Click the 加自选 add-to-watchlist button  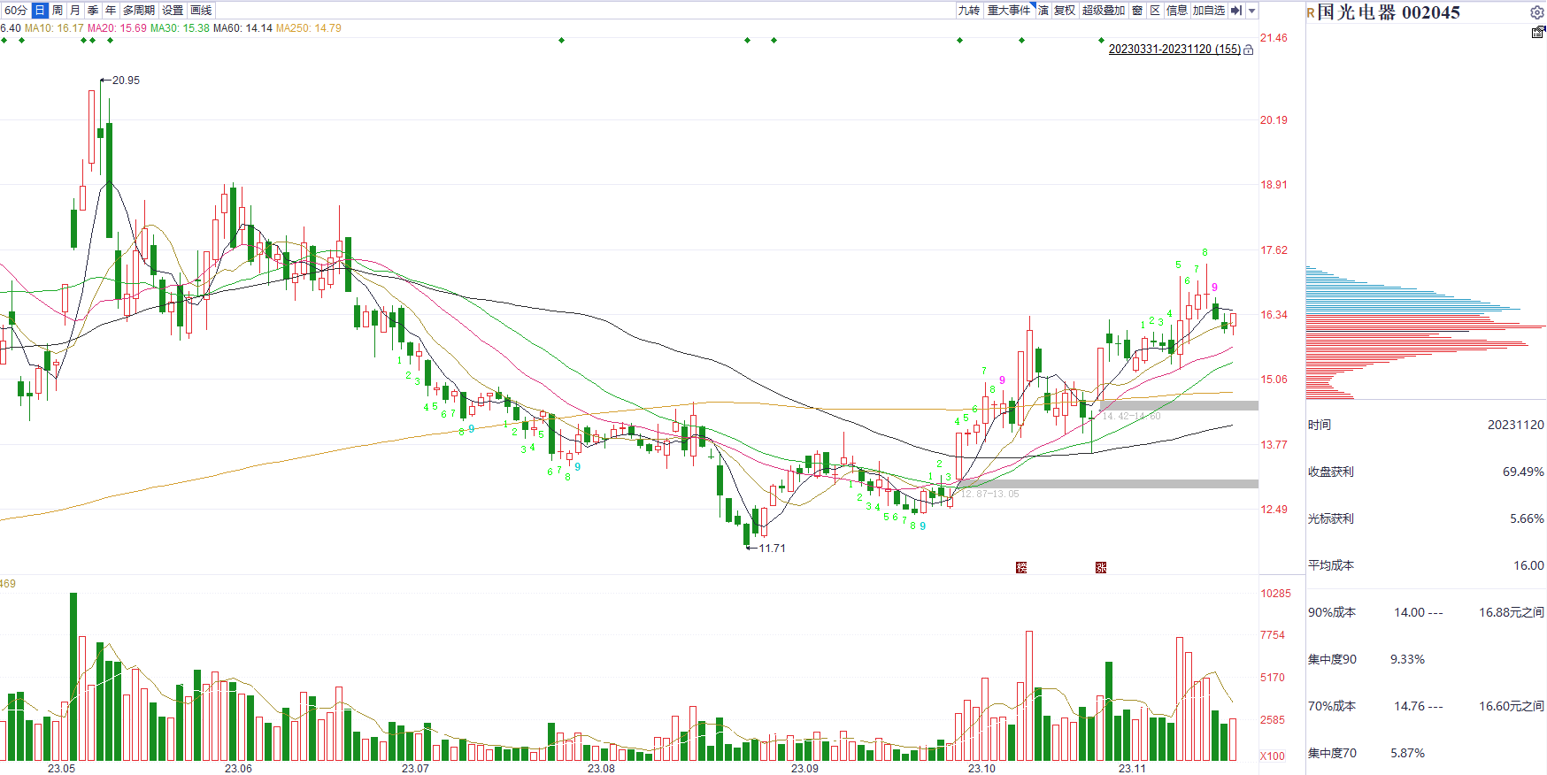click(x=1208, y=11)
